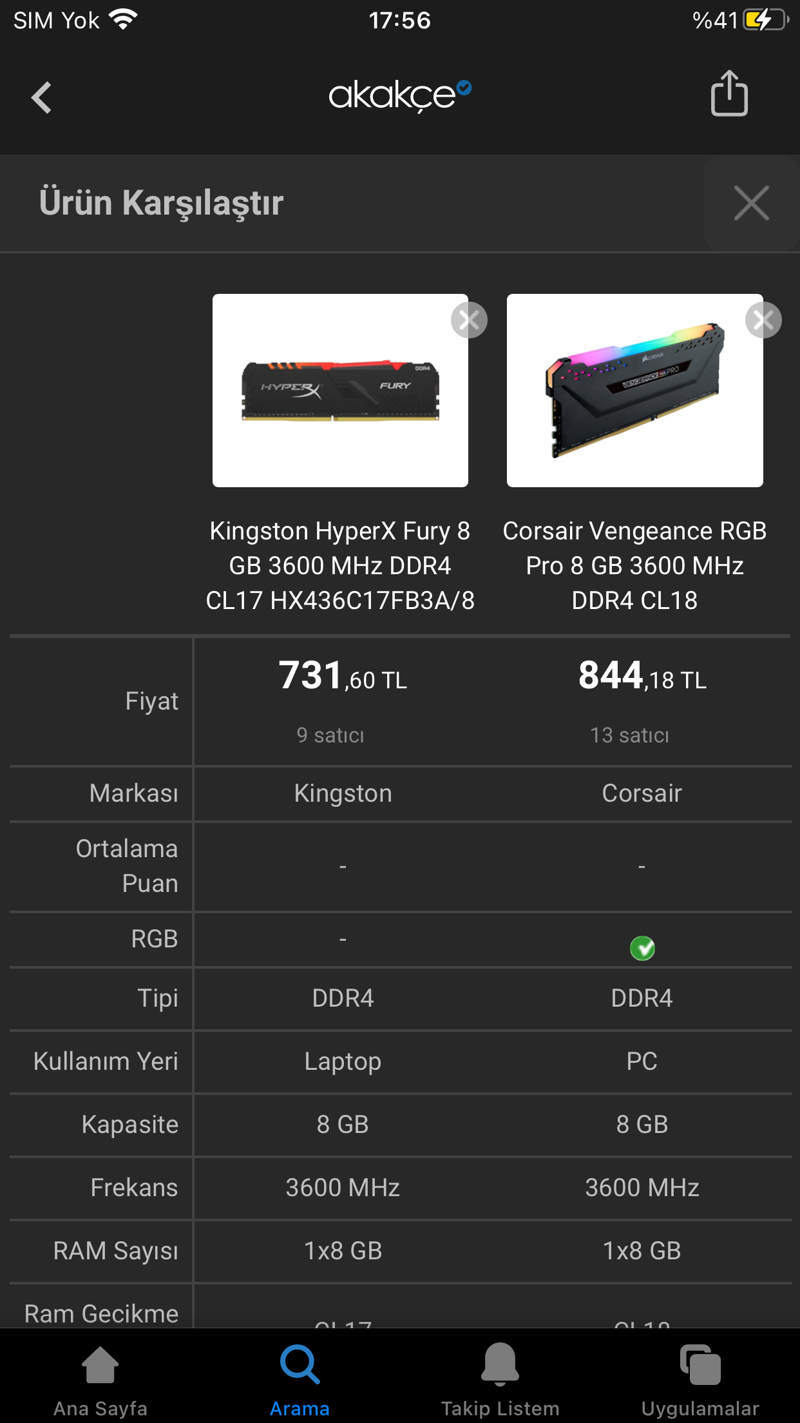Go back using the left chevron

click(41, 97)
